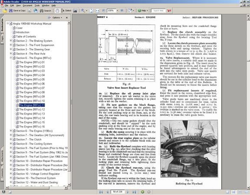
Task: Click the Open file folder icon
Action: pos(5,11)
